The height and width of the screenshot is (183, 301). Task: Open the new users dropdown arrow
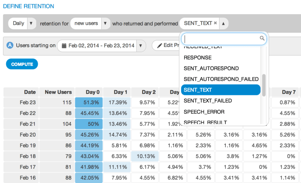click(105, 23)
